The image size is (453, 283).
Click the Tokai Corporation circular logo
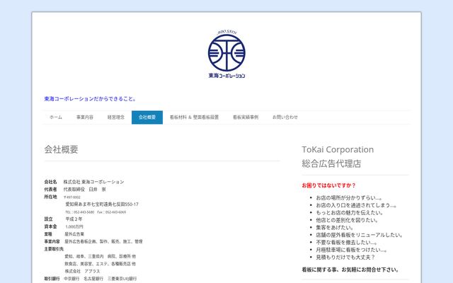coord(226,54)
